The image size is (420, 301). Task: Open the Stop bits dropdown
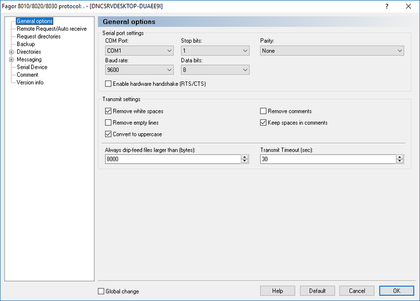[215, 50]
